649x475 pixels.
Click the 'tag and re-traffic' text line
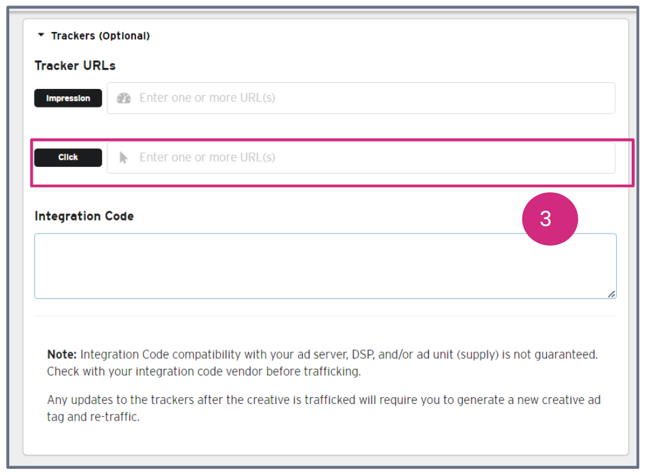[x=93, y=417]
